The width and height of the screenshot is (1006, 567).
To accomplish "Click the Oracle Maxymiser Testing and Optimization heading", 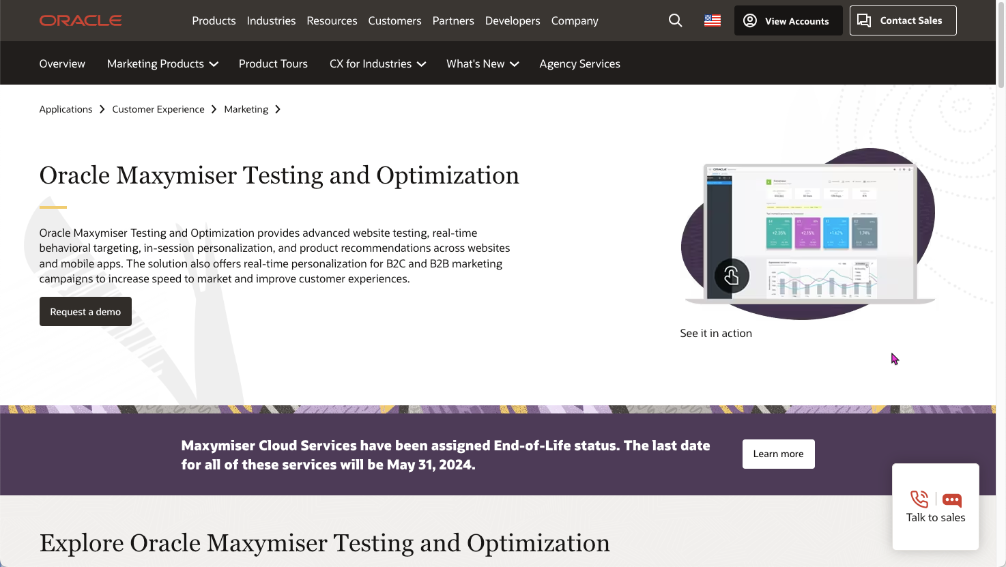I will [279, 175].
